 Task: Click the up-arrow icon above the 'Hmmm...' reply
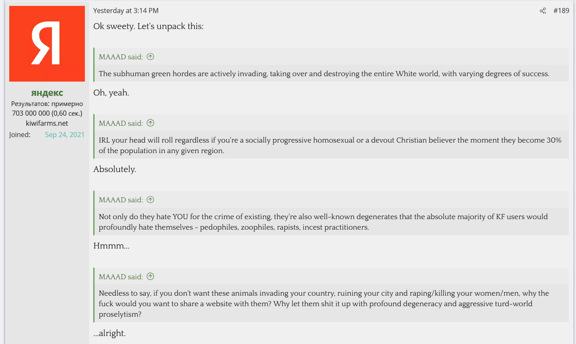point(150,200)
